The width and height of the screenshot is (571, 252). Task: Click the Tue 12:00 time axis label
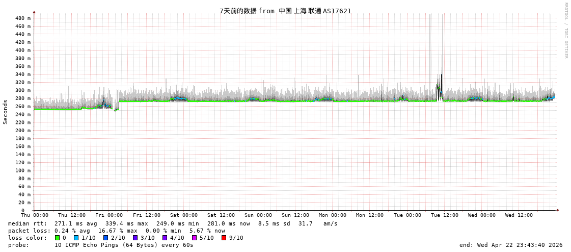click(445, 215)
